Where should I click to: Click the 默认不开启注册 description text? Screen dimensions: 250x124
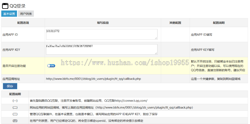pos(218,66)
